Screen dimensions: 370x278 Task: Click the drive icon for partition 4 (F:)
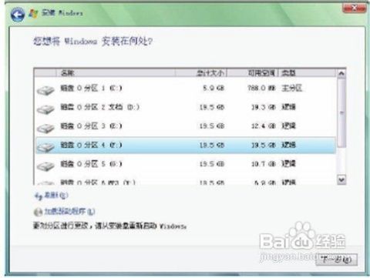coord(45,147)
